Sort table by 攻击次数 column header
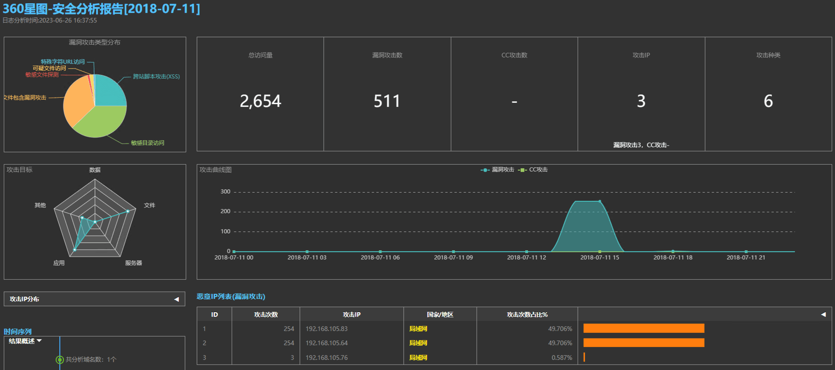 [x=266, y=315]
